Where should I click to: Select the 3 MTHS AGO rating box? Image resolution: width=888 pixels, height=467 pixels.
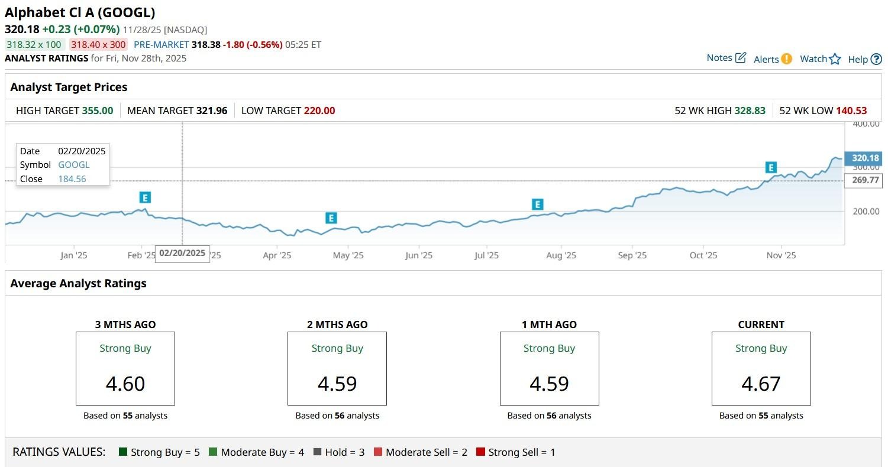(x=125, y=368)
